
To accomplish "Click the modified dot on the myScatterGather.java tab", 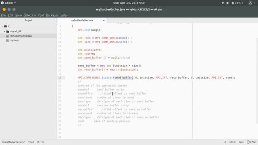I will coord(104,21).
